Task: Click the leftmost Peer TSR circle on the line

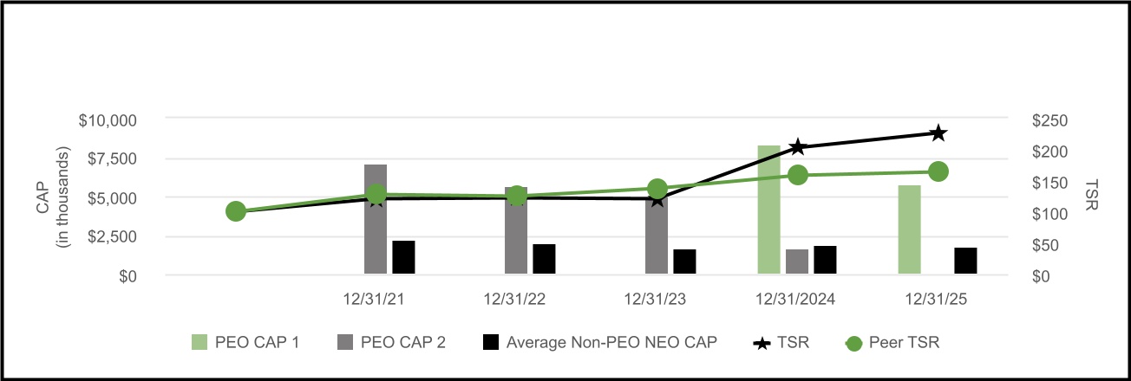Action: (x=235, y=211)
